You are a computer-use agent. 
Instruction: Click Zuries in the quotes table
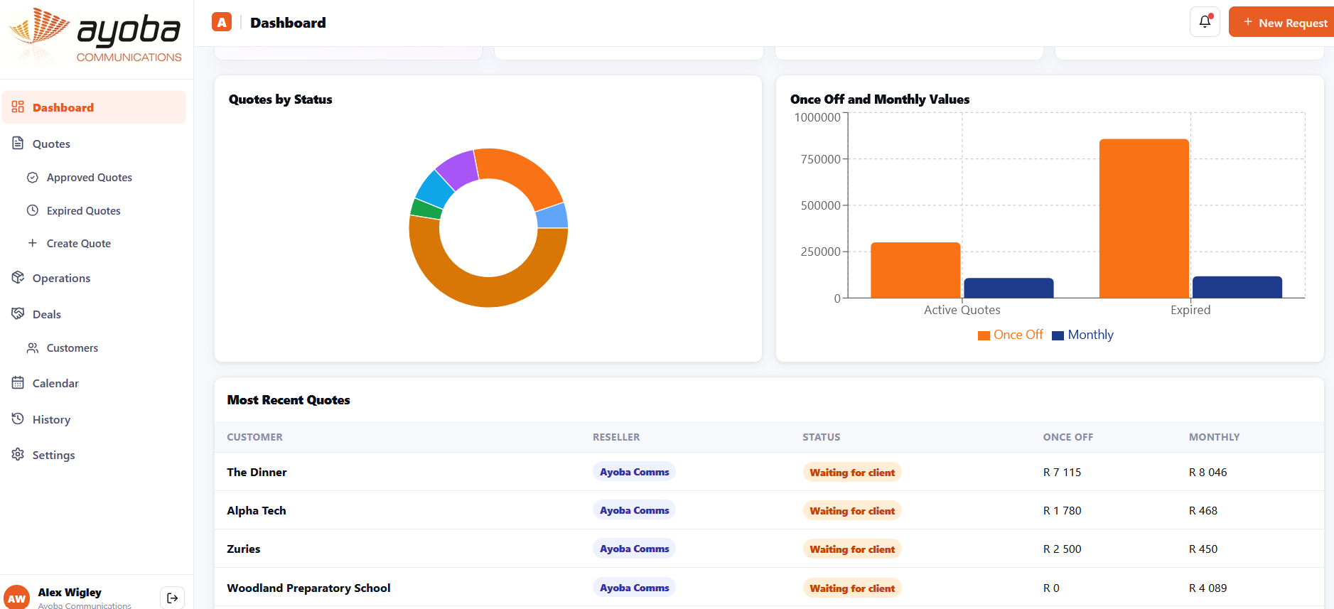[x=243, y=549]
